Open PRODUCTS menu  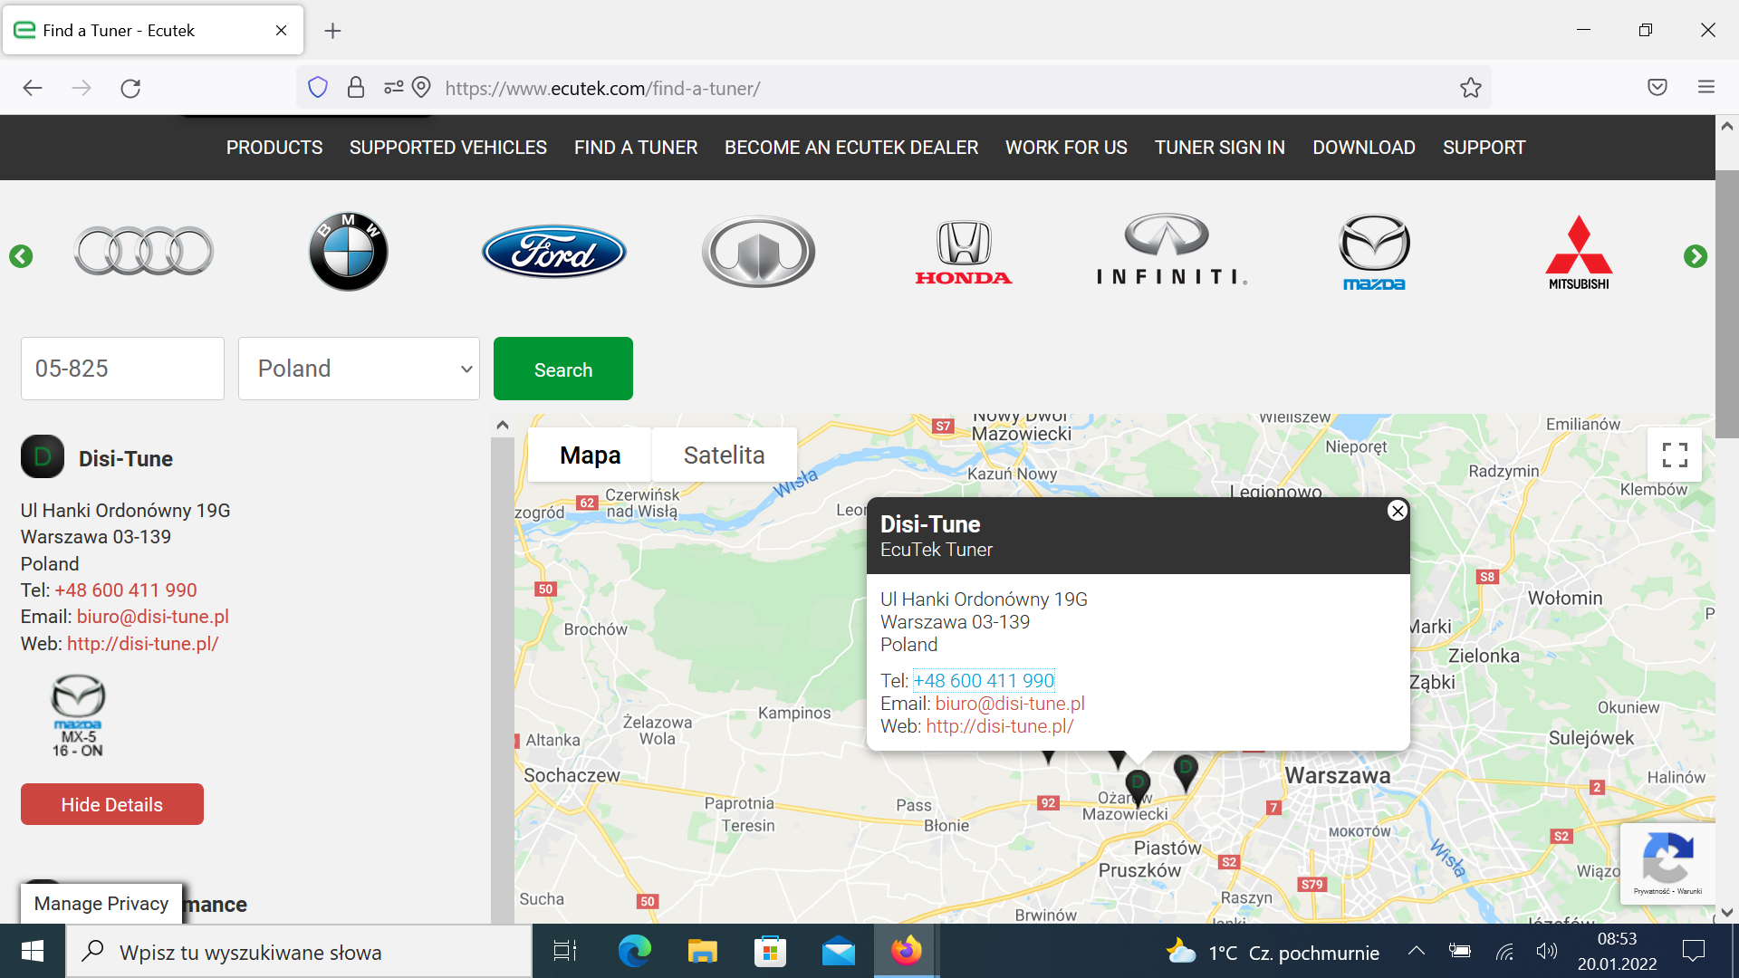[x=274, y=148]
